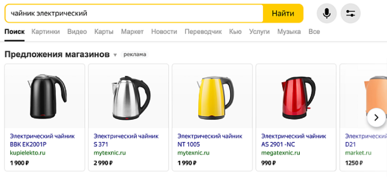Open the yellow NT 1005 kettle image
The image size is (387, 177).
click(x=212, y=97)
